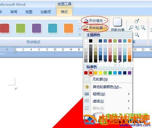The image size is (152, 128).
Task: Click the shadow on/off toggle icon
Action: 137,28
